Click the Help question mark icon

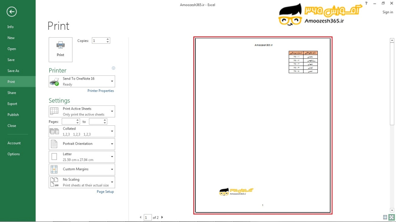[366, 3]
